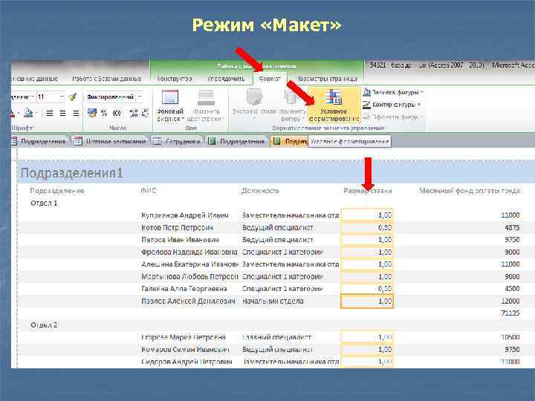
Task: Click Главный специалист position cell
Action: click(x=276, y=337)
